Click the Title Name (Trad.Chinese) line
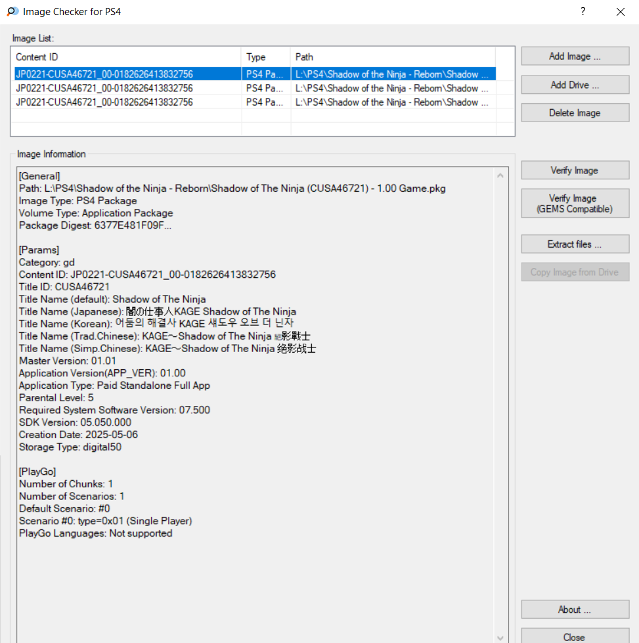This screenshot has height=643, width=639. [164, 336]
